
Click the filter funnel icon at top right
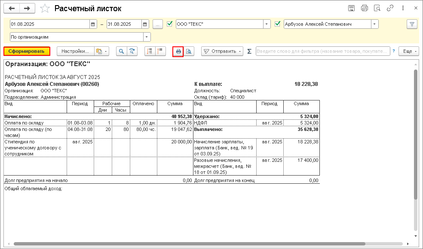click(412, 24)
